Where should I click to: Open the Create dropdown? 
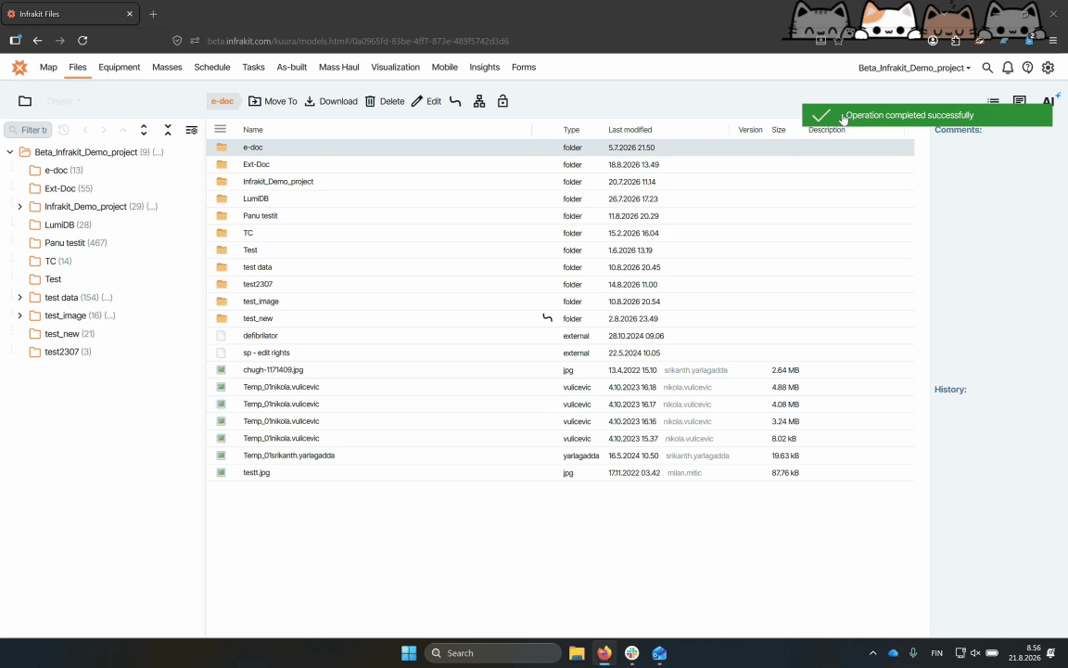[63, 101]
